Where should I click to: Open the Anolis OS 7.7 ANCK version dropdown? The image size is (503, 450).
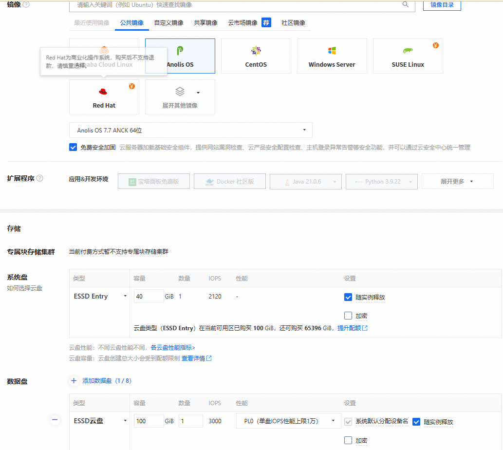[191, 130]
